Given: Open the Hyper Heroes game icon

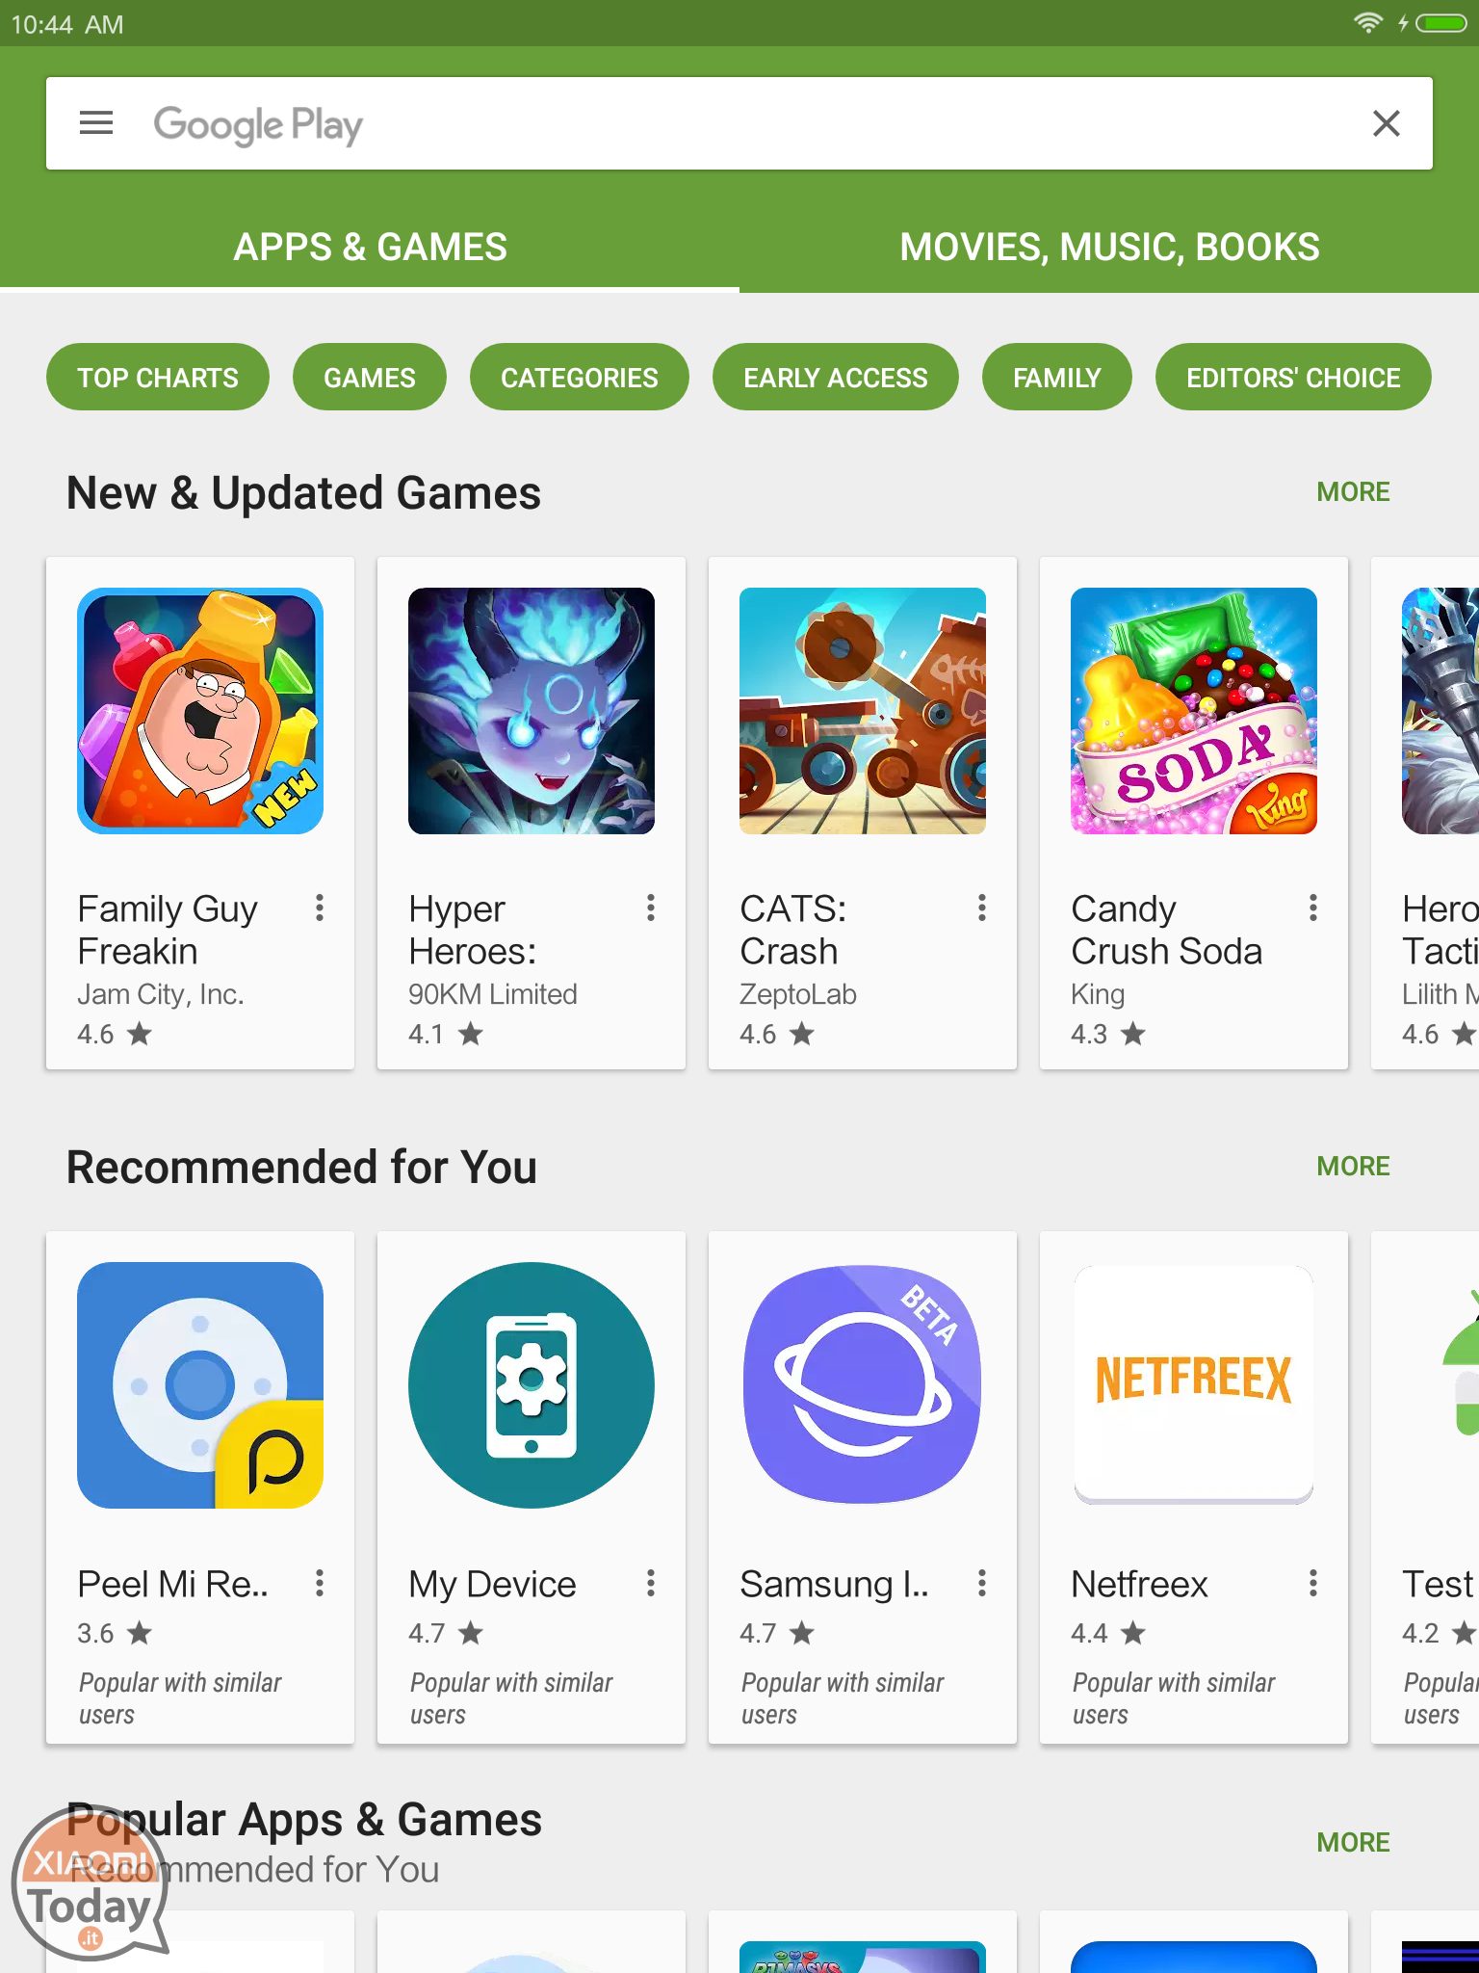Looking at the screenshot, I should (x=532, y=711).
